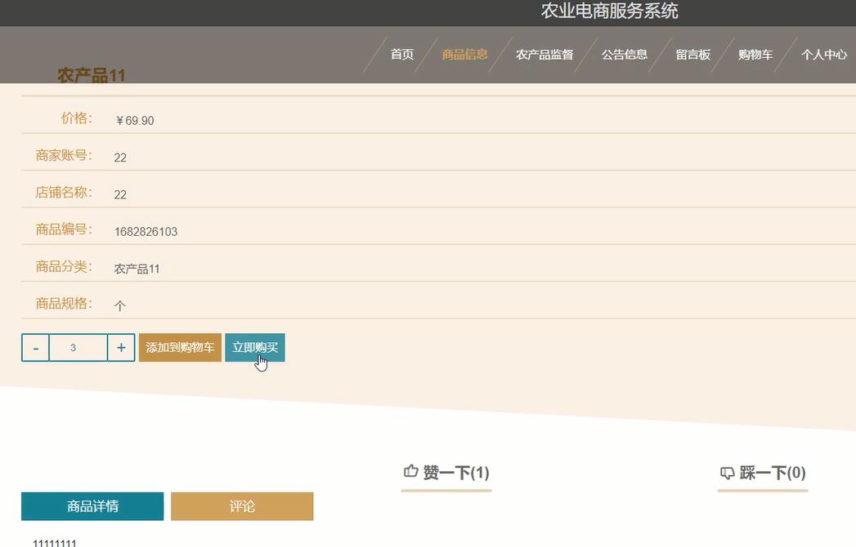
Task: Open the 评论 comments tab
Action: (242, 506)
